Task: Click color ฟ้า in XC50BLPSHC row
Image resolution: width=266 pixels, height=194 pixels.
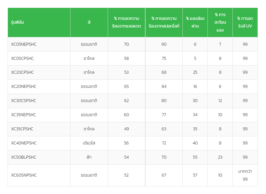Action: tap(89, 157)
